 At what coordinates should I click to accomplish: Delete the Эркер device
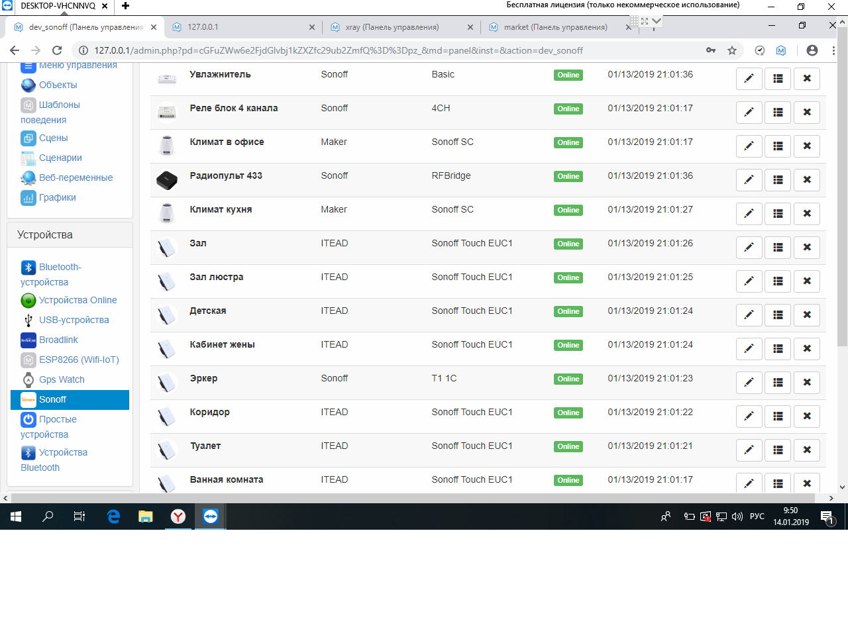[x=807, y=383]
